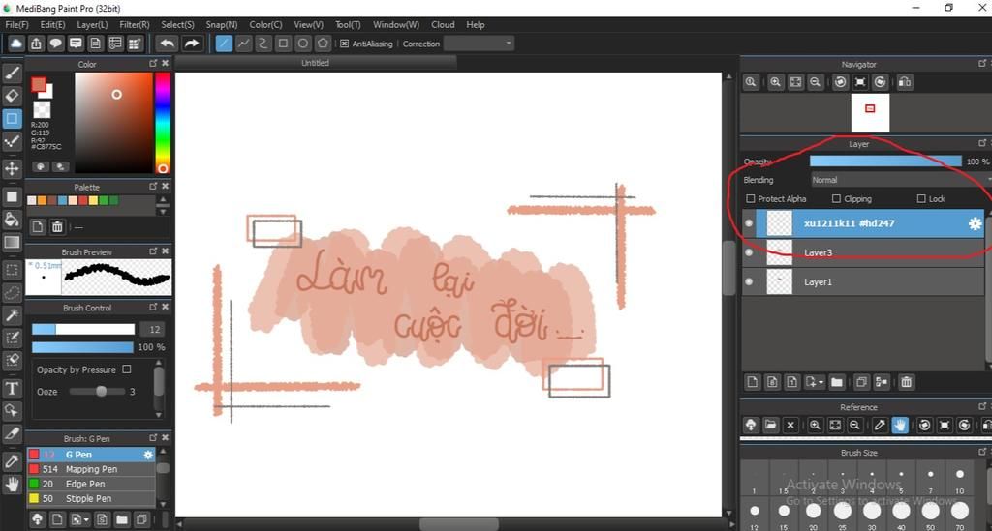Click the rainbow hue strip

click(x=163, y=123)
